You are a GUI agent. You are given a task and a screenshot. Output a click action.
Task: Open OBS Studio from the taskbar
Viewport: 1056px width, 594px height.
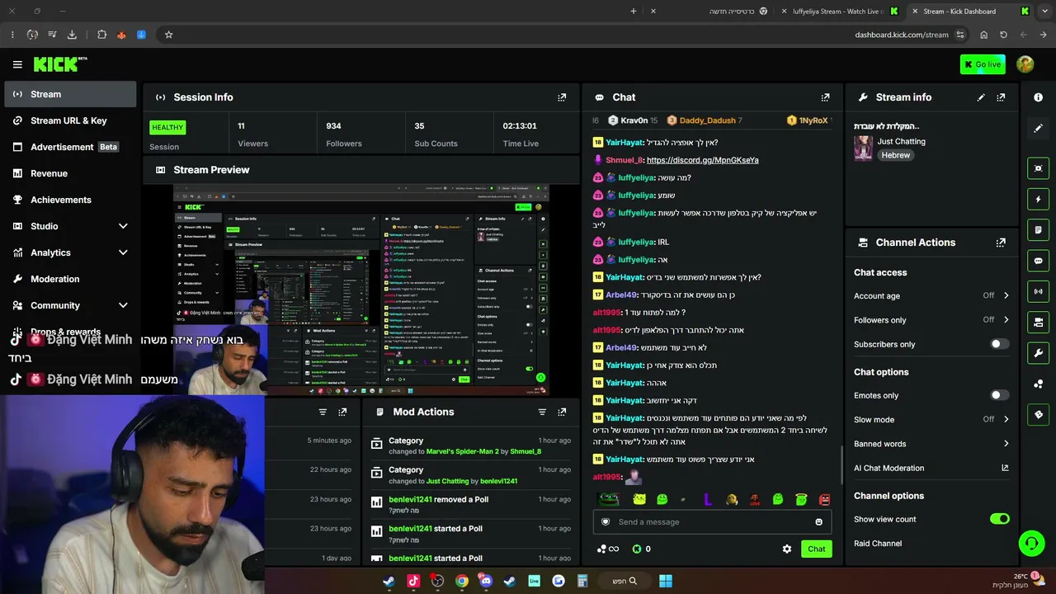pyautogui.click(x=437, y=581)
